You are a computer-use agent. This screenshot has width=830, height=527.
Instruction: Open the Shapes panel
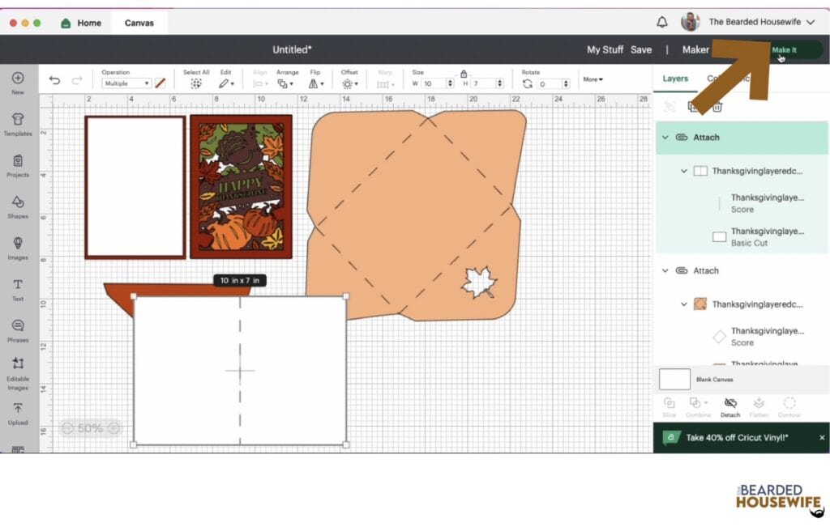(18, 206)
